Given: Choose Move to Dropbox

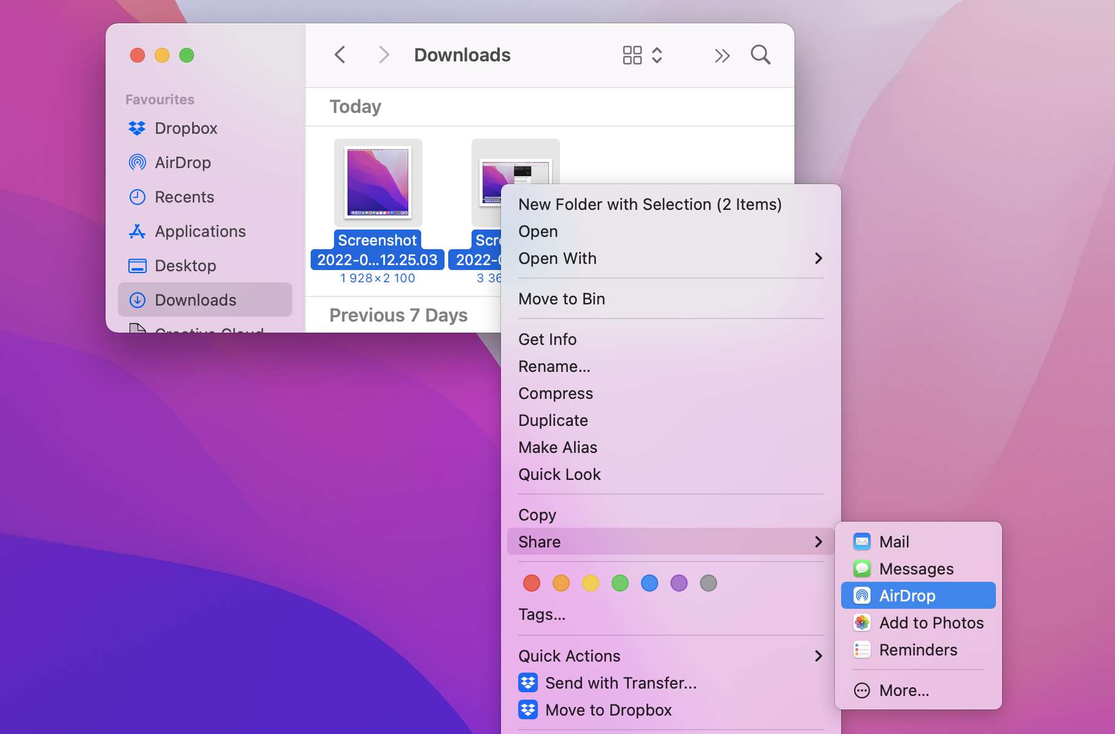Looking at the screenshot, I should (670, 710).
